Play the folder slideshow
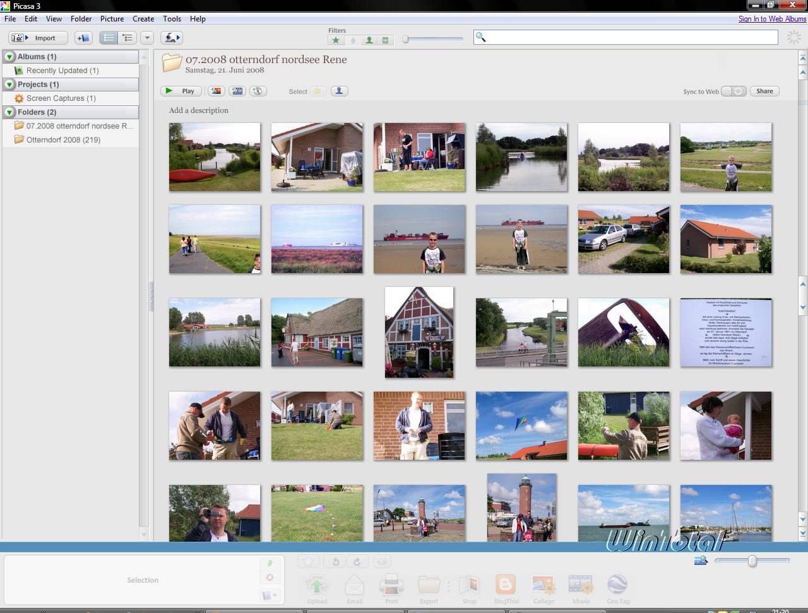808x613 pixels. (181, 91)
